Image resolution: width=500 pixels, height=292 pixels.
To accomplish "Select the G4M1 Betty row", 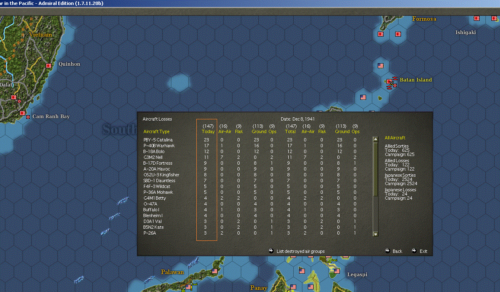I will click(250, 198).
